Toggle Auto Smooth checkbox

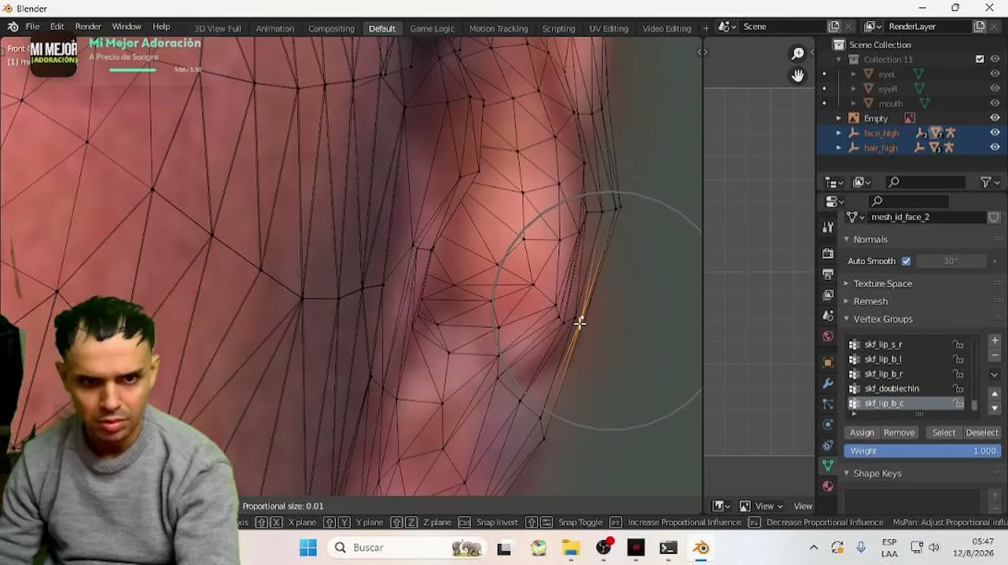coord(906,261)
